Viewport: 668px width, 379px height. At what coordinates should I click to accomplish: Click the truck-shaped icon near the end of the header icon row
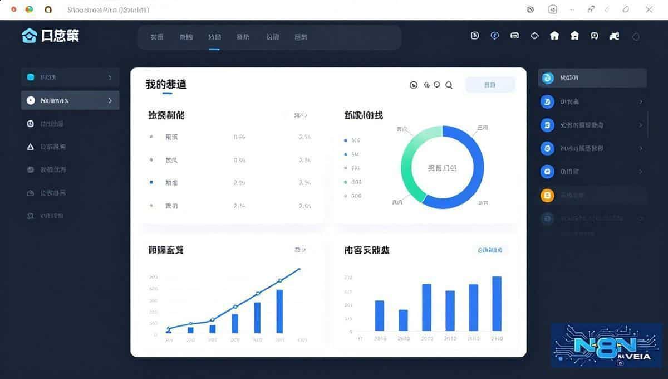615,36
